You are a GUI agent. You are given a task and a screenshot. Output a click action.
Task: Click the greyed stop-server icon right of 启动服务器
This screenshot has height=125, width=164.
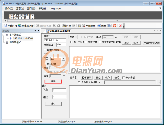[x=54, y=26]
